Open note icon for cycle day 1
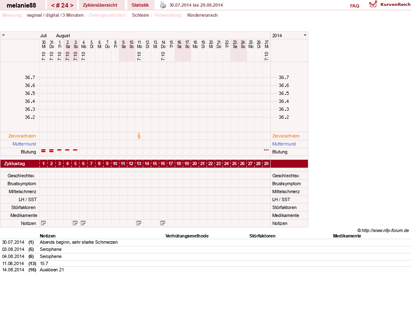Viewport: 411px width, 319px height. (44, 223)
